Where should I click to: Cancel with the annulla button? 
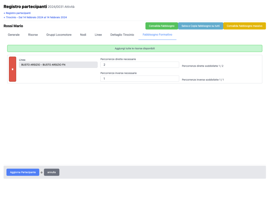tap(51, 172)
